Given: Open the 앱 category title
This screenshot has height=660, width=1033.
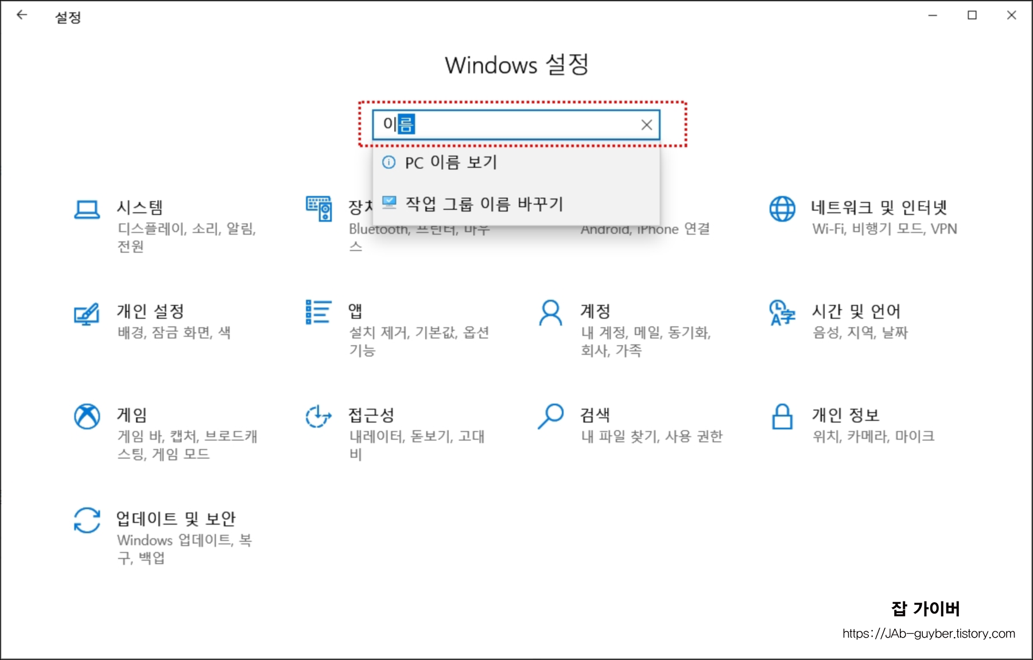Looking at the screenshot, I should pos(355,311).
